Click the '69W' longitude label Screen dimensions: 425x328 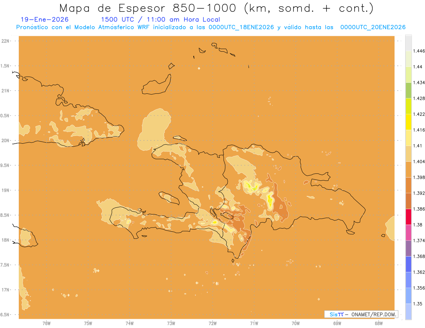click(x=337, y=323)
